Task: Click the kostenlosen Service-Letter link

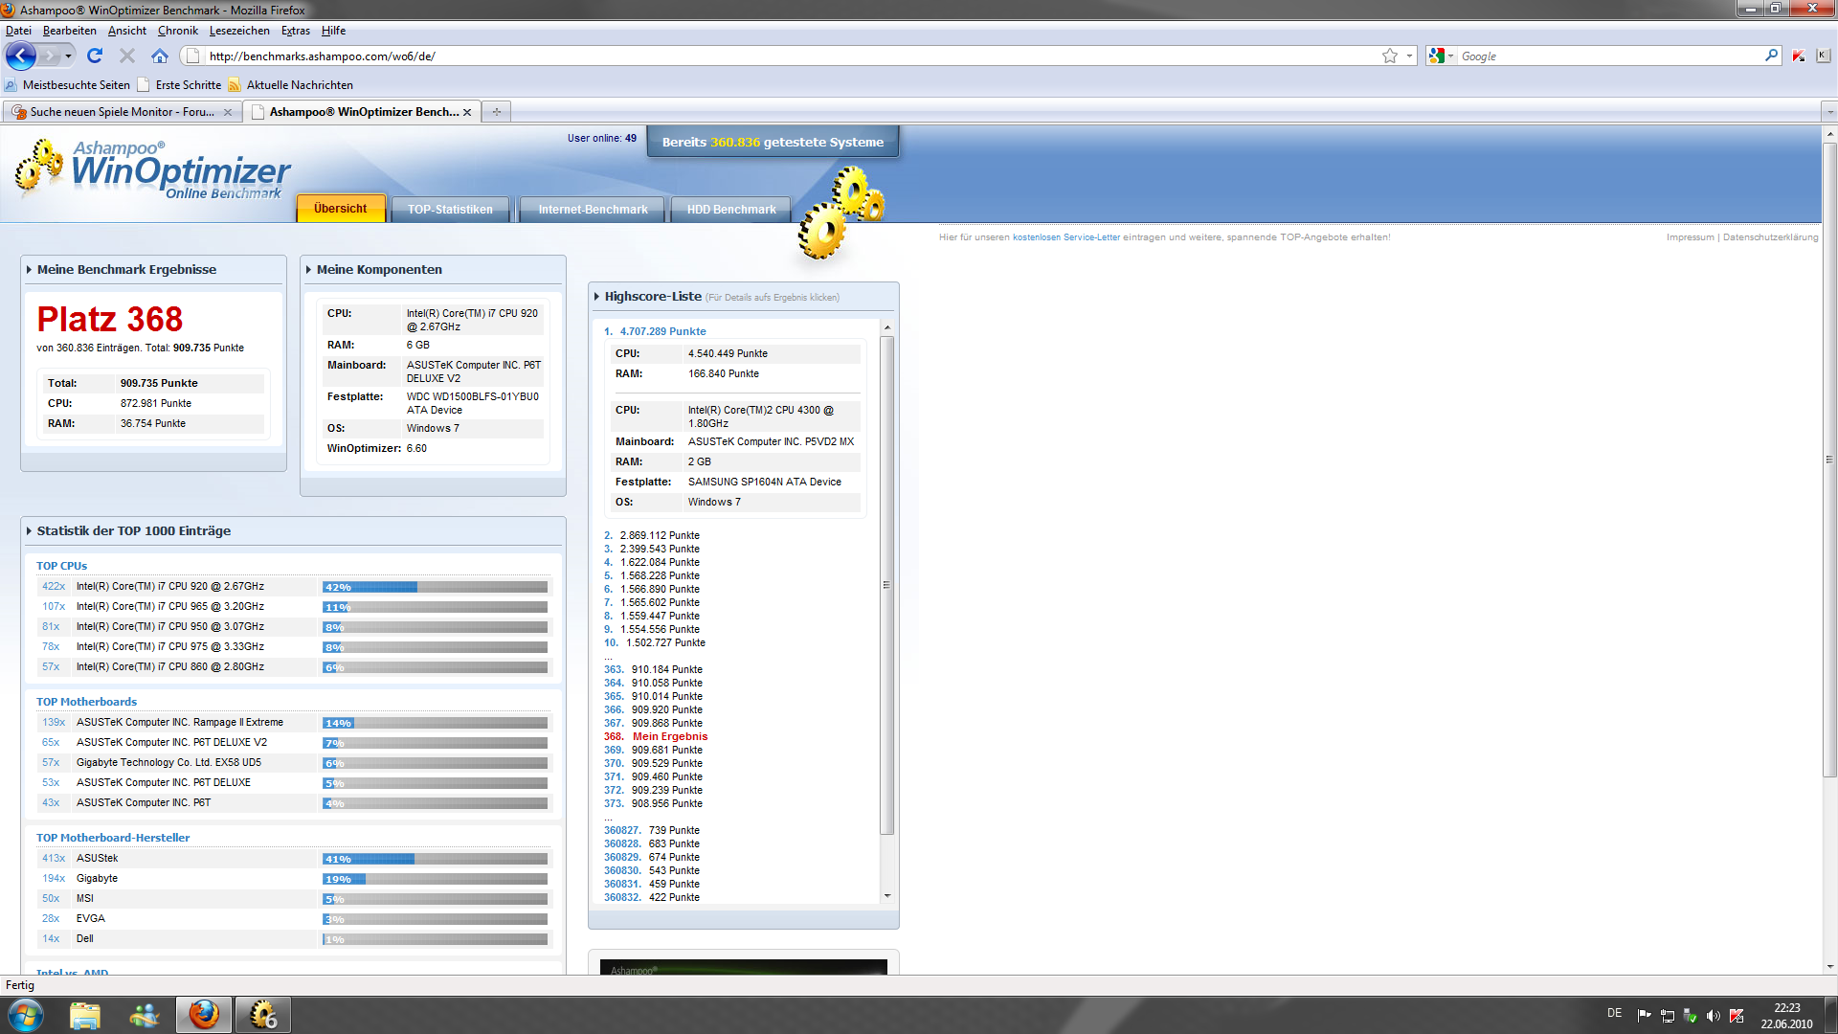Action: tap(1065, 237)
